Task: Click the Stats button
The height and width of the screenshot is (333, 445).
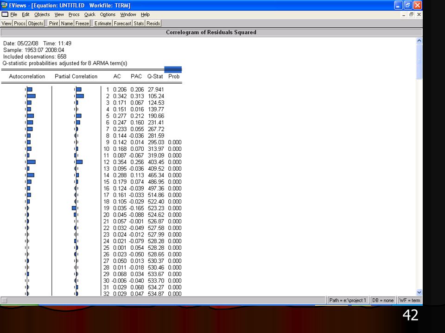Action: click(x=139, y=23)
